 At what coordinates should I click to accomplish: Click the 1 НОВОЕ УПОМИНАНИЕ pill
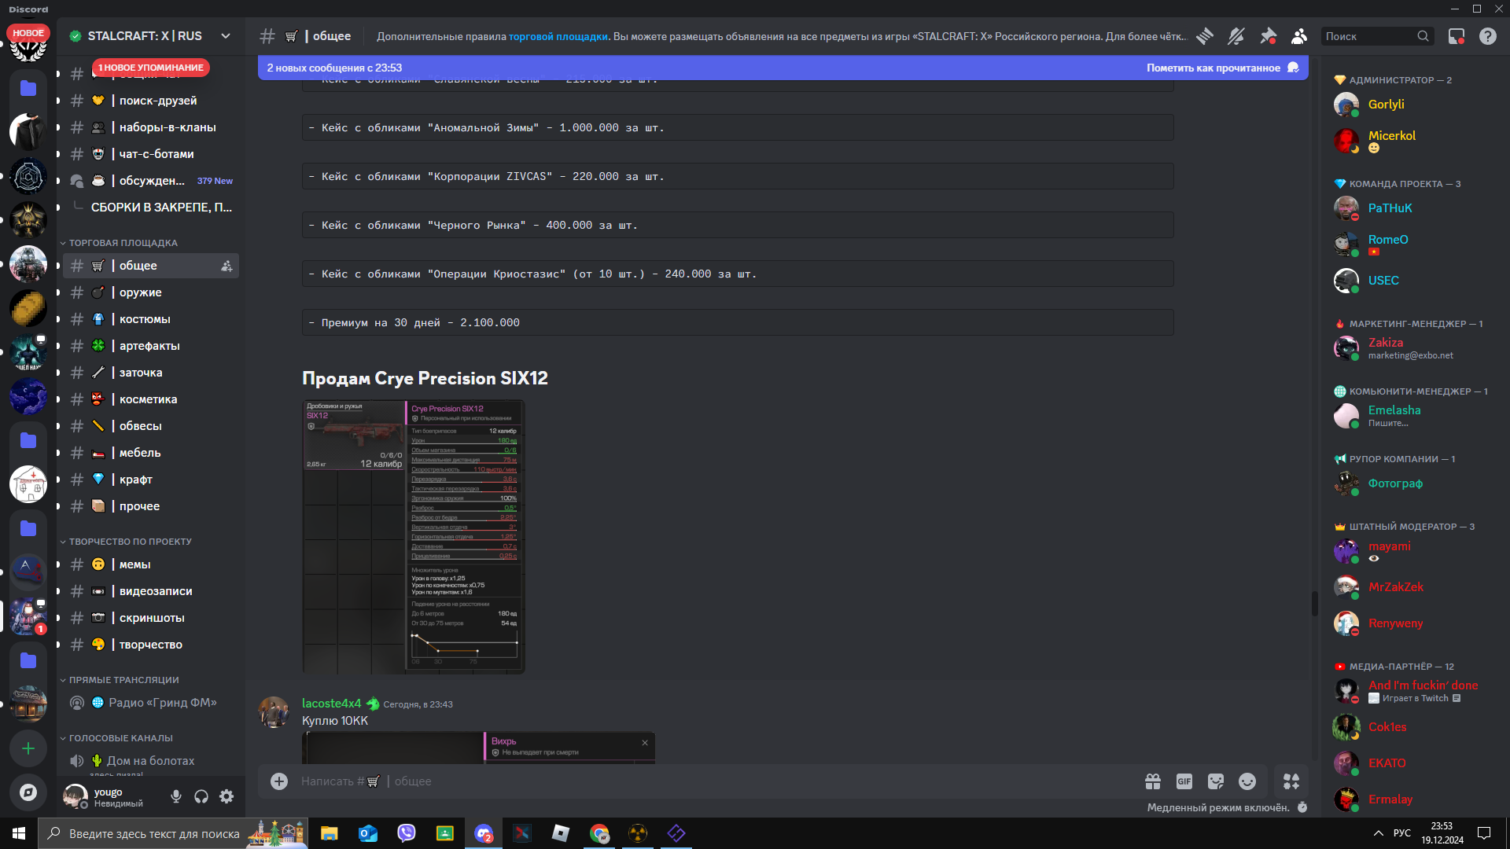click(x=151, y=68)
